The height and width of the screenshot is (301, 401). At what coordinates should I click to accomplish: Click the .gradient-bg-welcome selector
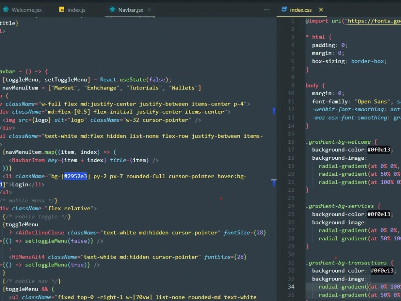pyautogui.click(x=338, y=142)
